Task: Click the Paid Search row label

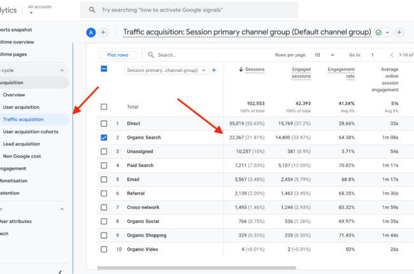Action: click(140, 166)
